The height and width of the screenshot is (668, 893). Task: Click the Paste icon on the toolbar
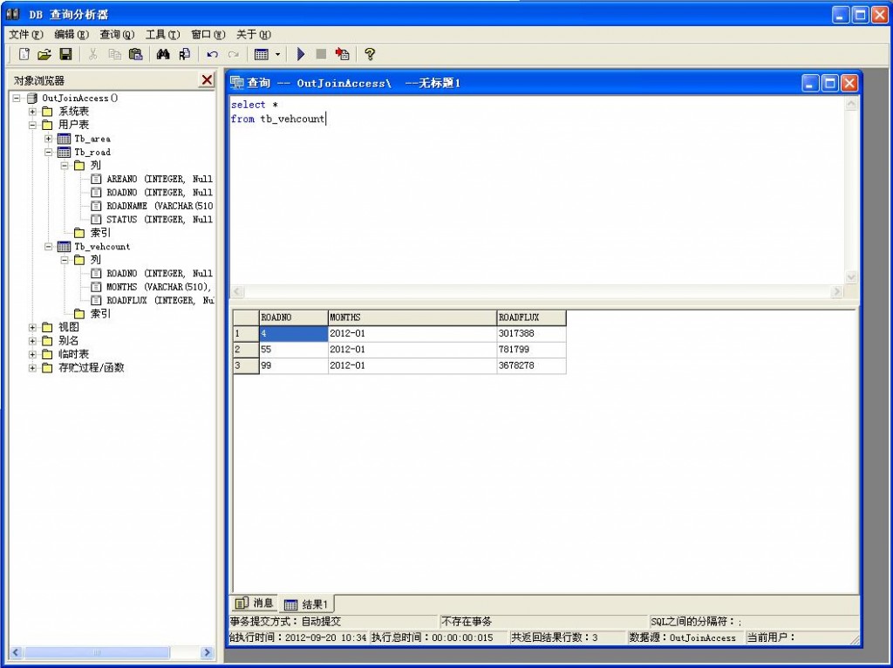coord(135,54)
